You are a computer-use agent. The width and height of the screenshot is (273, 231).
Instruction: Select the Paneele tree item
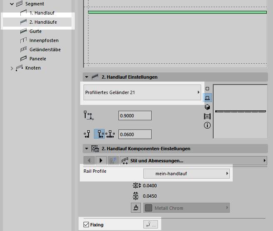pyautogui.click(x=37, y=59)
